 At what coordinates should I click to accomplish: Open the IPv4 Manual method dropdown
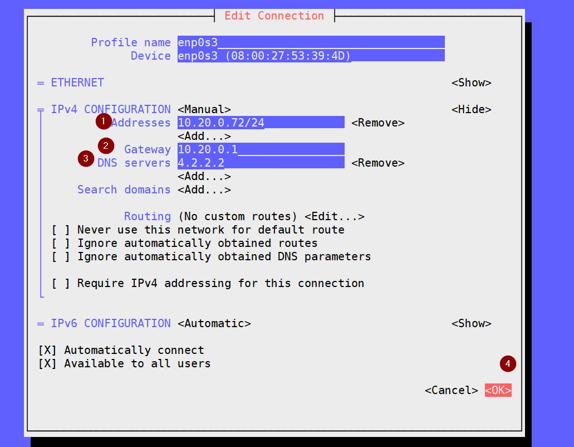[x=204, y=109]
